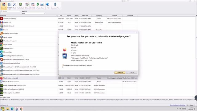Click the Uninstall toolbar icon

(x=33, y=6)
